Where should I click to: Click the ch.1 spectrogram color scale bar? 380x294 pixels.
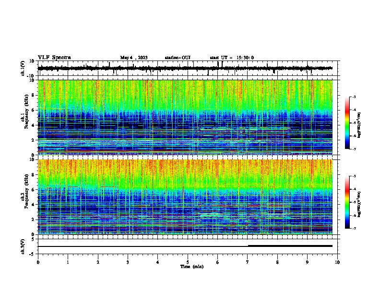(x=347, y=123)
